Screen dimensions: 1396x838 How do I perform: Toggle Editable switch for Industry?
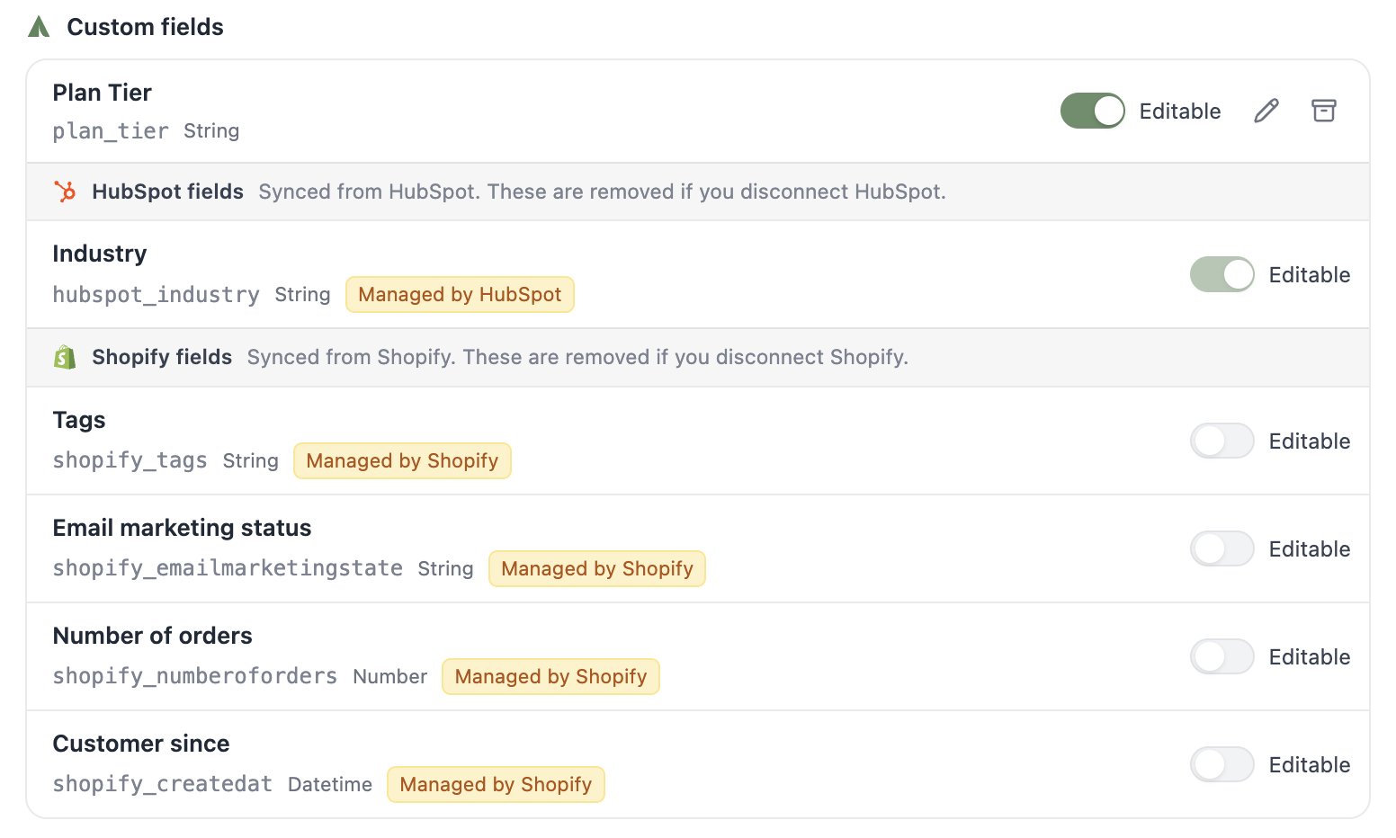pyautogui.click(x=1221, y=274)
